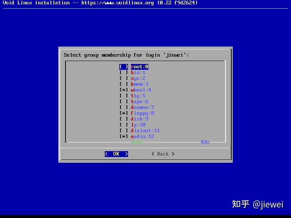This screenshot has height=218, width=291.
Task: Enable the daemon:7 group
Action: [123, 107]
